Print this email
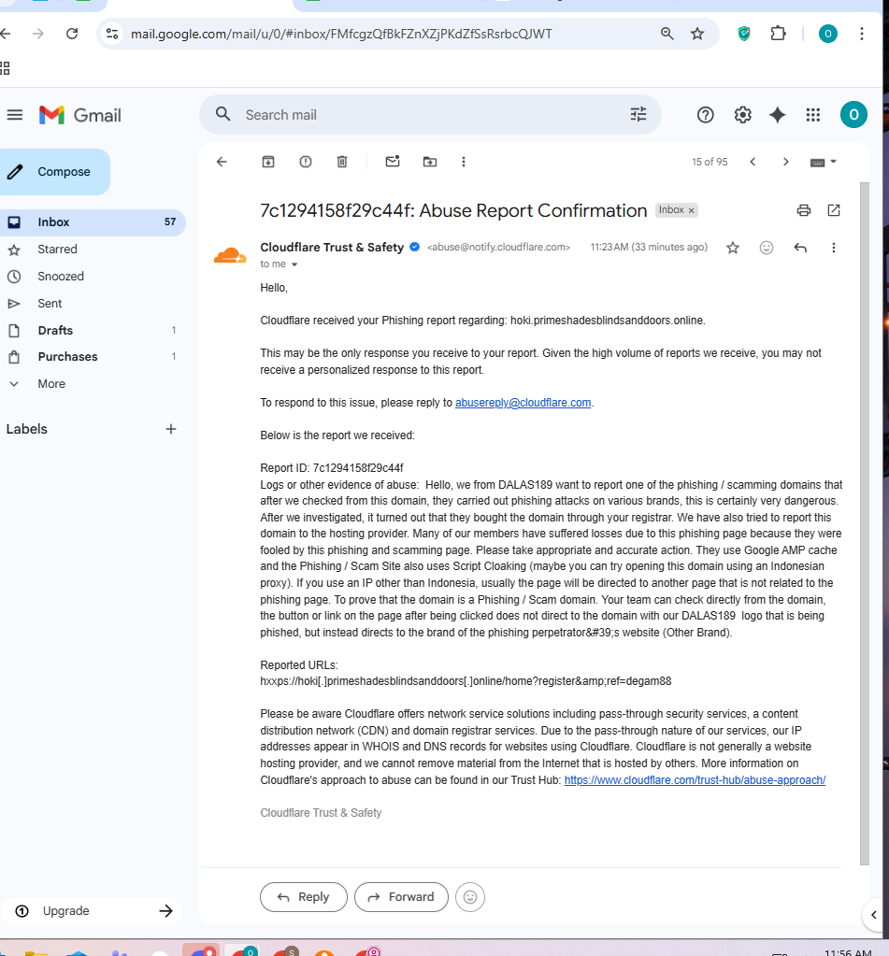The height and width of the screenshot is (956, 889). pyautogui.click(x=804, y=210)
